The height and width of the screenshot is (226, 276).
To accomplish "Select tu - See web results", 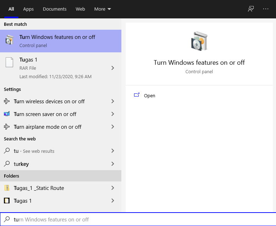I will click(x=61, y=151).
